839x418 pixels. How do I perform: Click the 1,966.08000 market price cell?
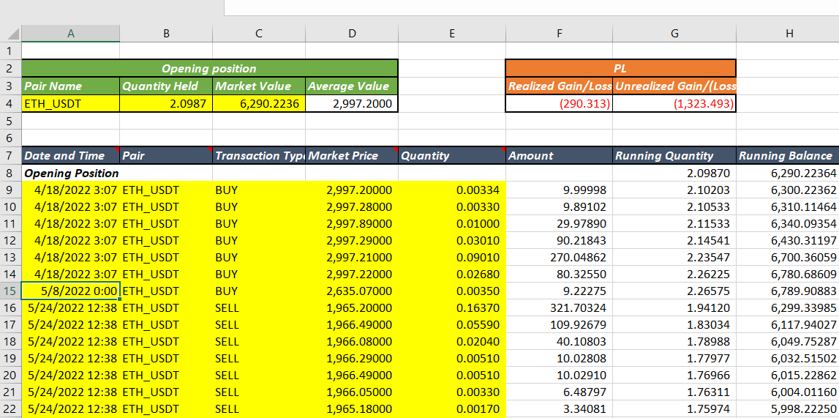coord(352,342)
